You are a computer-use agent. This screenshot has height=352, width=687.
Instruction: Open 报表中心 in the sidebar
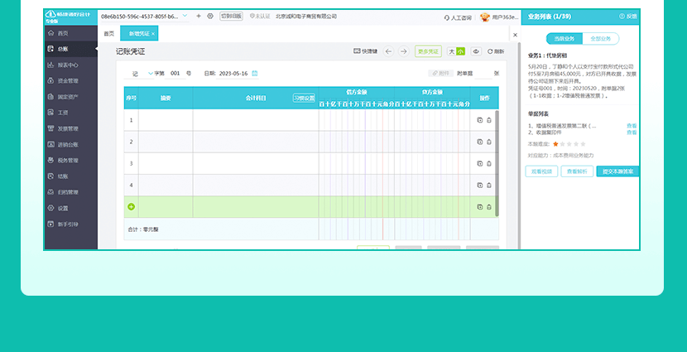coord(67,65)
